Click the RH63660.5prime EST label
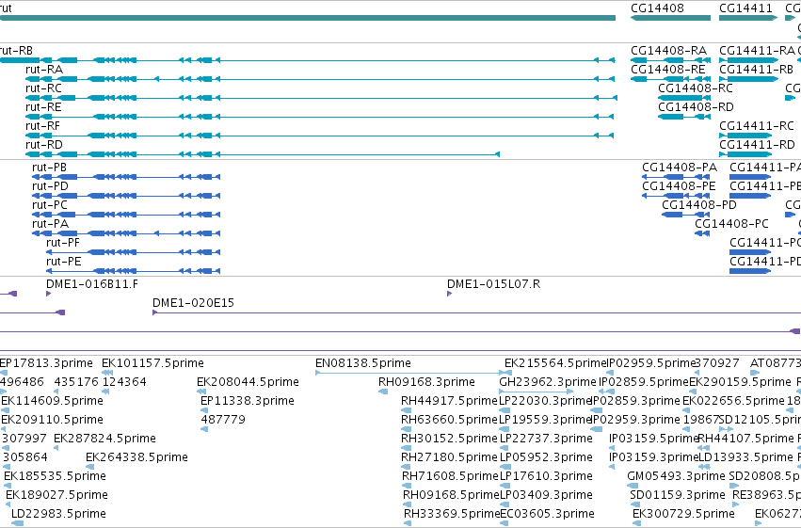This screenshot has height=528, width=801. [x=449, y=420]
